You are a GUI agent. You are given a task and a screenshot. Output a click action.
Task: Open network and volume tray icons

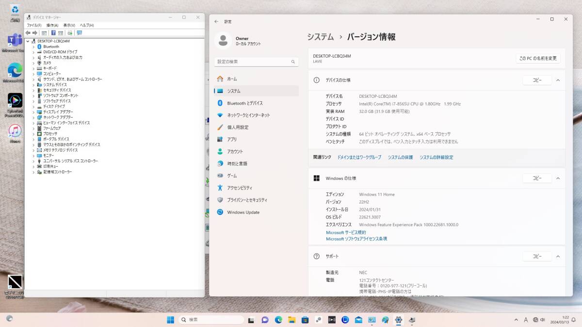539,320
